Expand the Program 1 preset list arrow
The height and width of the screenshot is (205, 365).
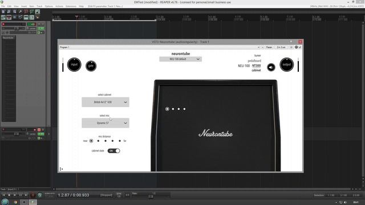click(x=258, y=47)
